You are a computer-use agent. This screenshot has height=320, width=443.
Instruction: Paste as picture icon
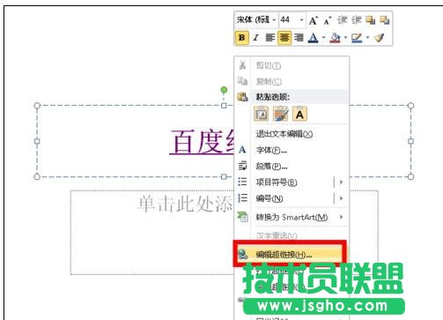click(x=281, y=114)
